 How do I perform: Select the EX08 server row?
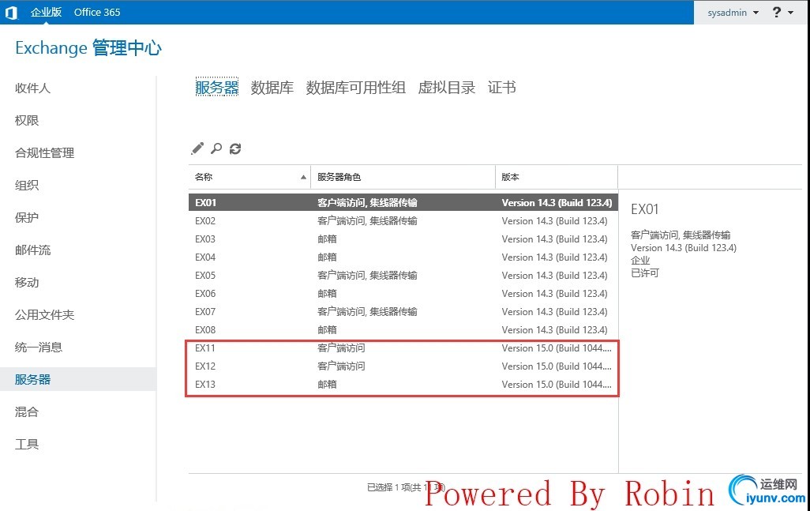tap(403, 329)
